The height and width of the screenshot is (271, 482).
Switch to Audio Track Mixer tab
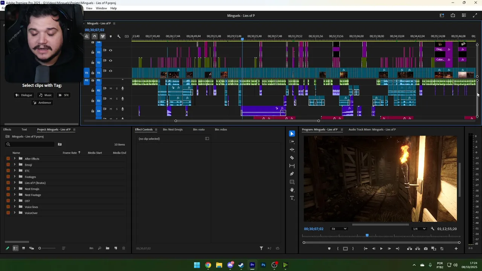(372, 129)
